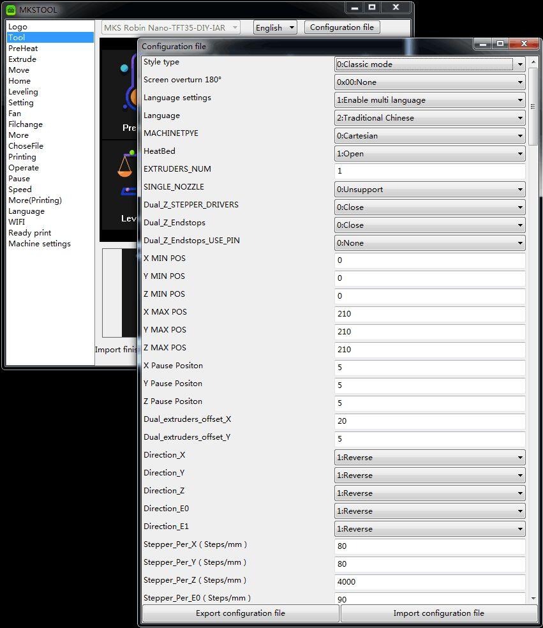Click the Export configuration file button
The image size is (543, 628).
[x=240, y=613]
